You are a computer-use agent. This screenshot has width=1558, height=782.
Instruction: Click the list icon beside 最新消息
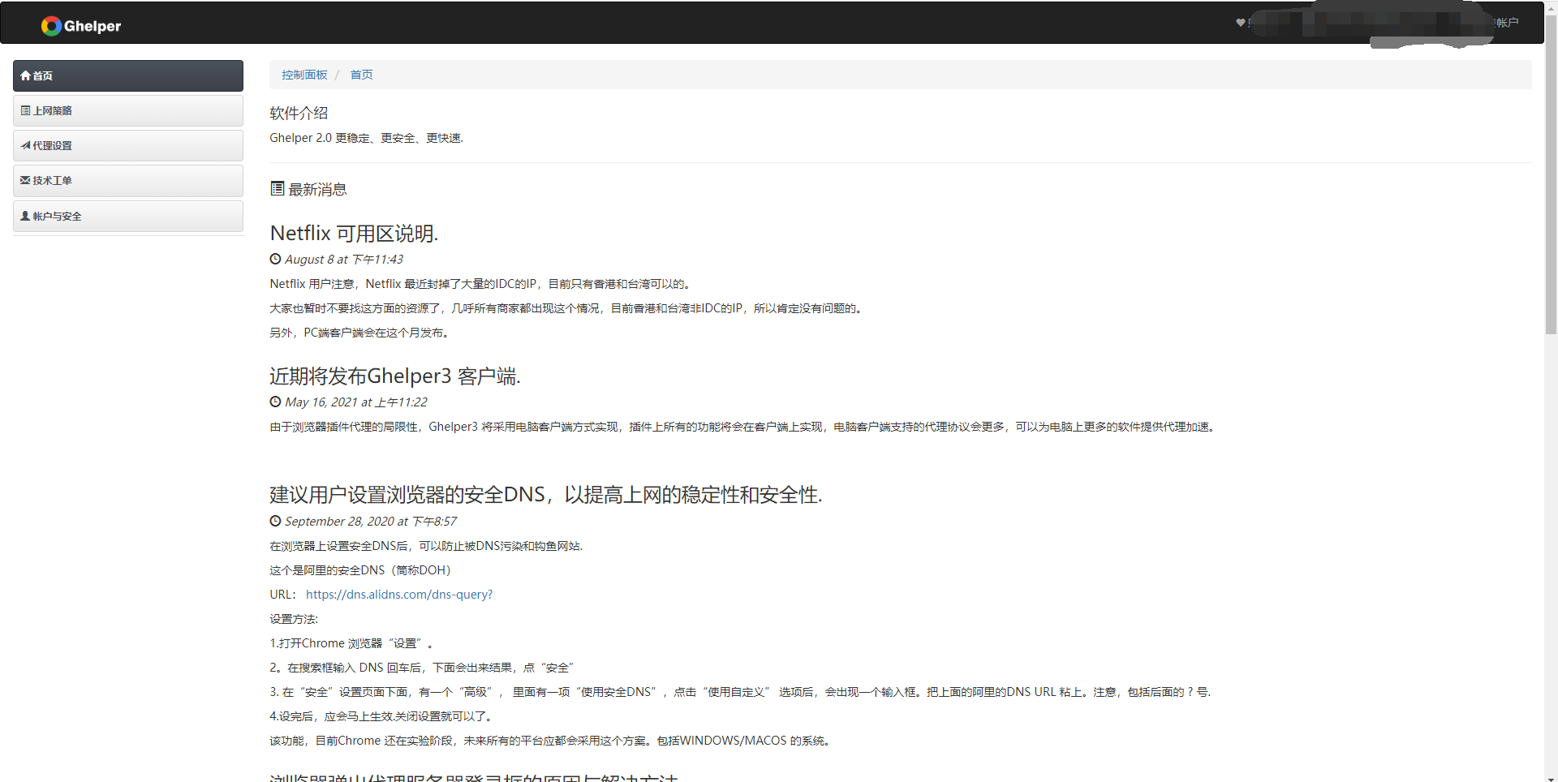point(278,189)
